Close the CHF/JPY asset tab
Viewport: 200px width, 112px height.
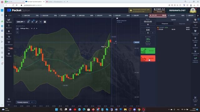[150, 15]
